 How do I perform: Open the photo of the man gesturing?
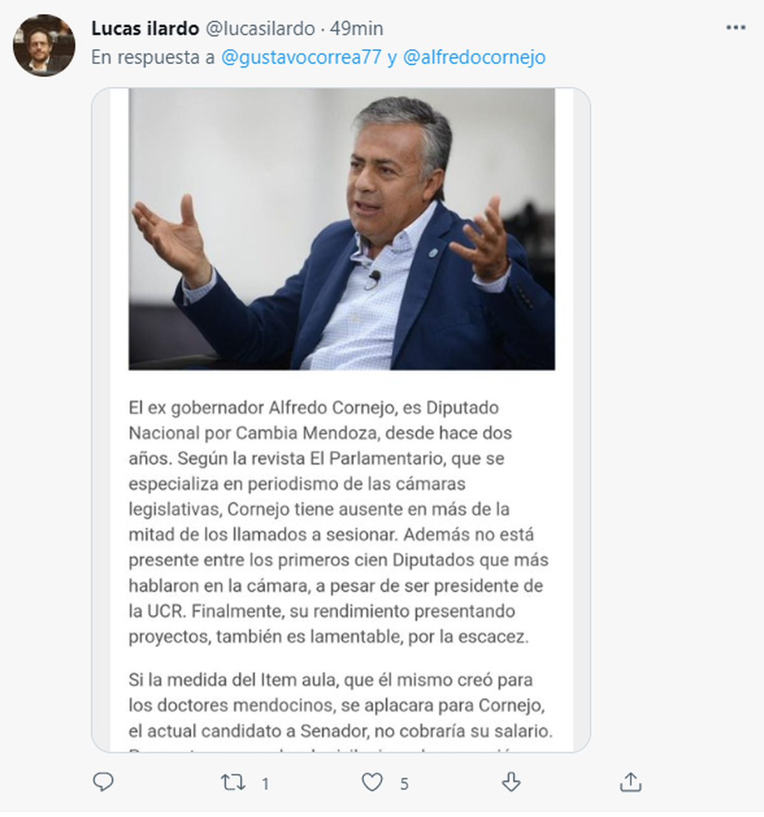click(341, 229)
